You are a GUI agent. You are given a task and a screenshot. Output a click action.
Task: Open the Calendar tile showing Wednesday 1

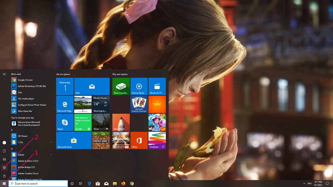(x=65, y=86)
